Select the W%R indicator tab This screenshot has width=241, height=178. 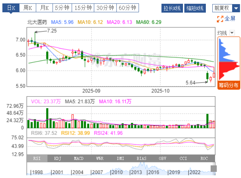coord(100,159)
